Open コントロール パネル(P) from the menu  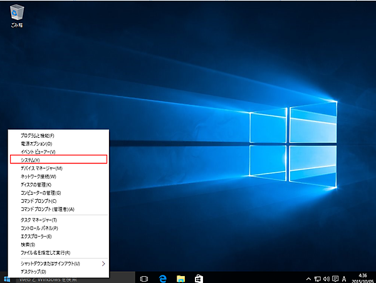coord(58,228)
